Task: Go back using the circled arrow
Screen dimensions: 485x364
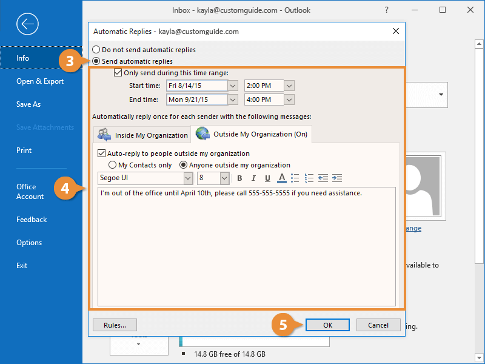Action: pos(28,24)
